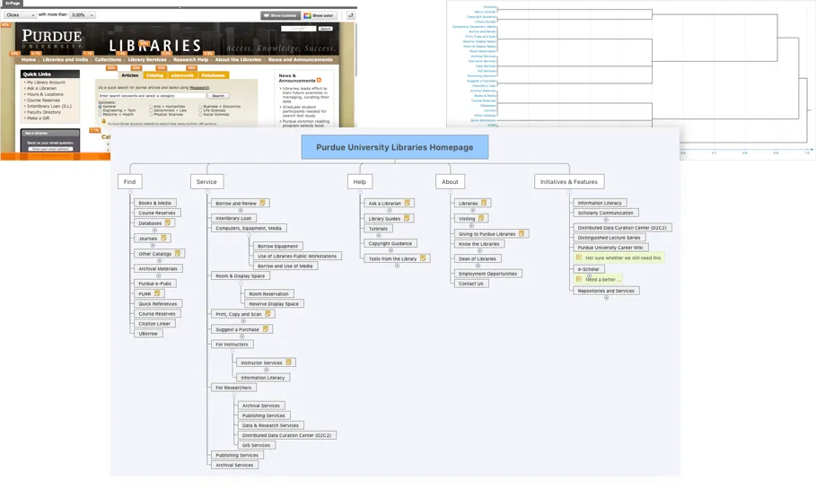This screenshot has height=489, width=816.
Task: Open the Clicks metric dropdown
Action: pos(20,15)
